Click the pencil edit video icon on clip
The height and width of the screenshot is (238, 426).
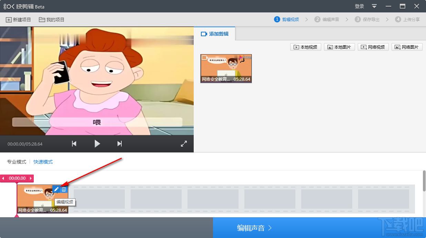pyautogui.click(x=56, y=189)
